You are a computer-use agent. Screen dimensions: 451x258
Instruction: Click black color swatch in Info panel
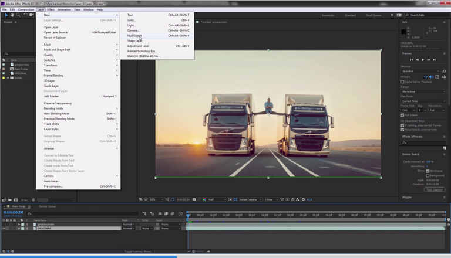(403, 32)
